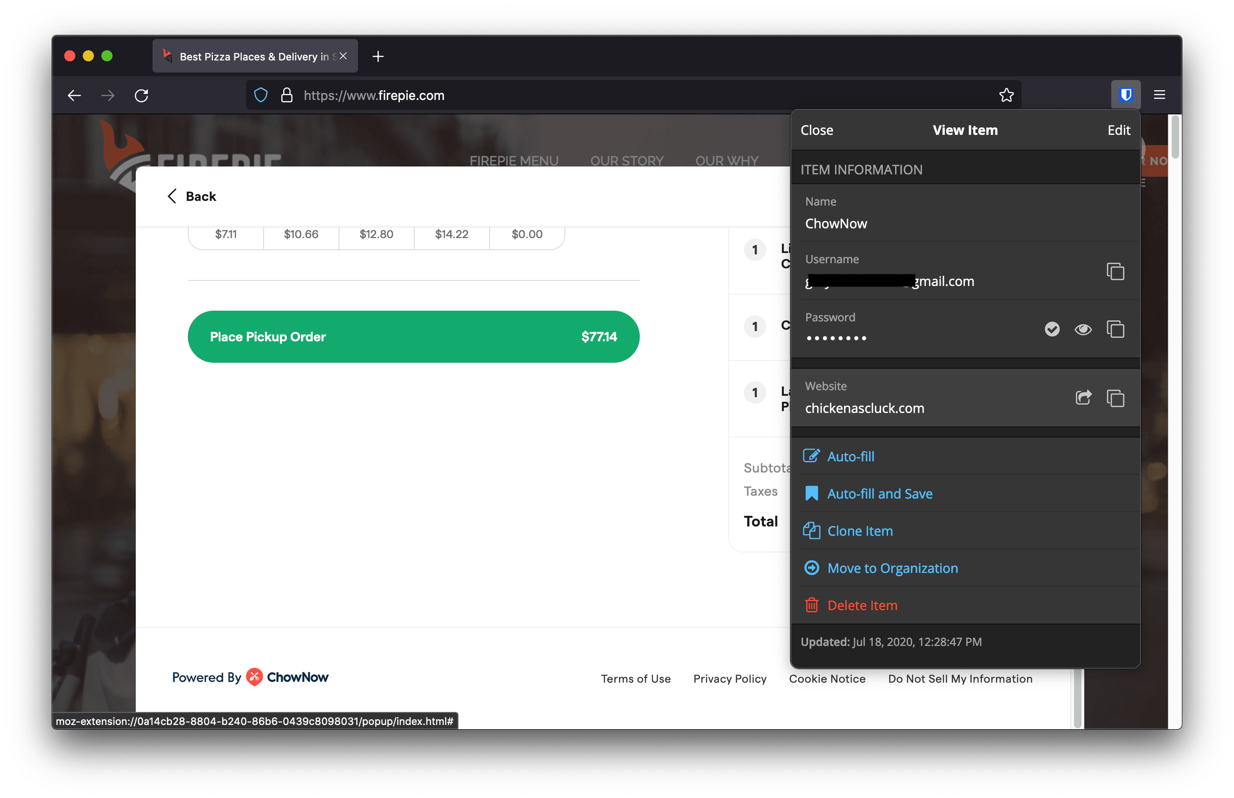Select the Auto-fill text option

(x=850, y=456)
